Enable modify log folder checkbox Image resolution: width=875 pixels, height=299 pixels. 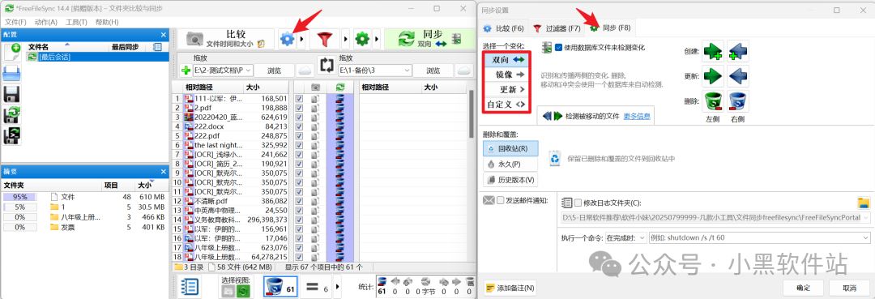pyautogui.click(x=578, y=203)
